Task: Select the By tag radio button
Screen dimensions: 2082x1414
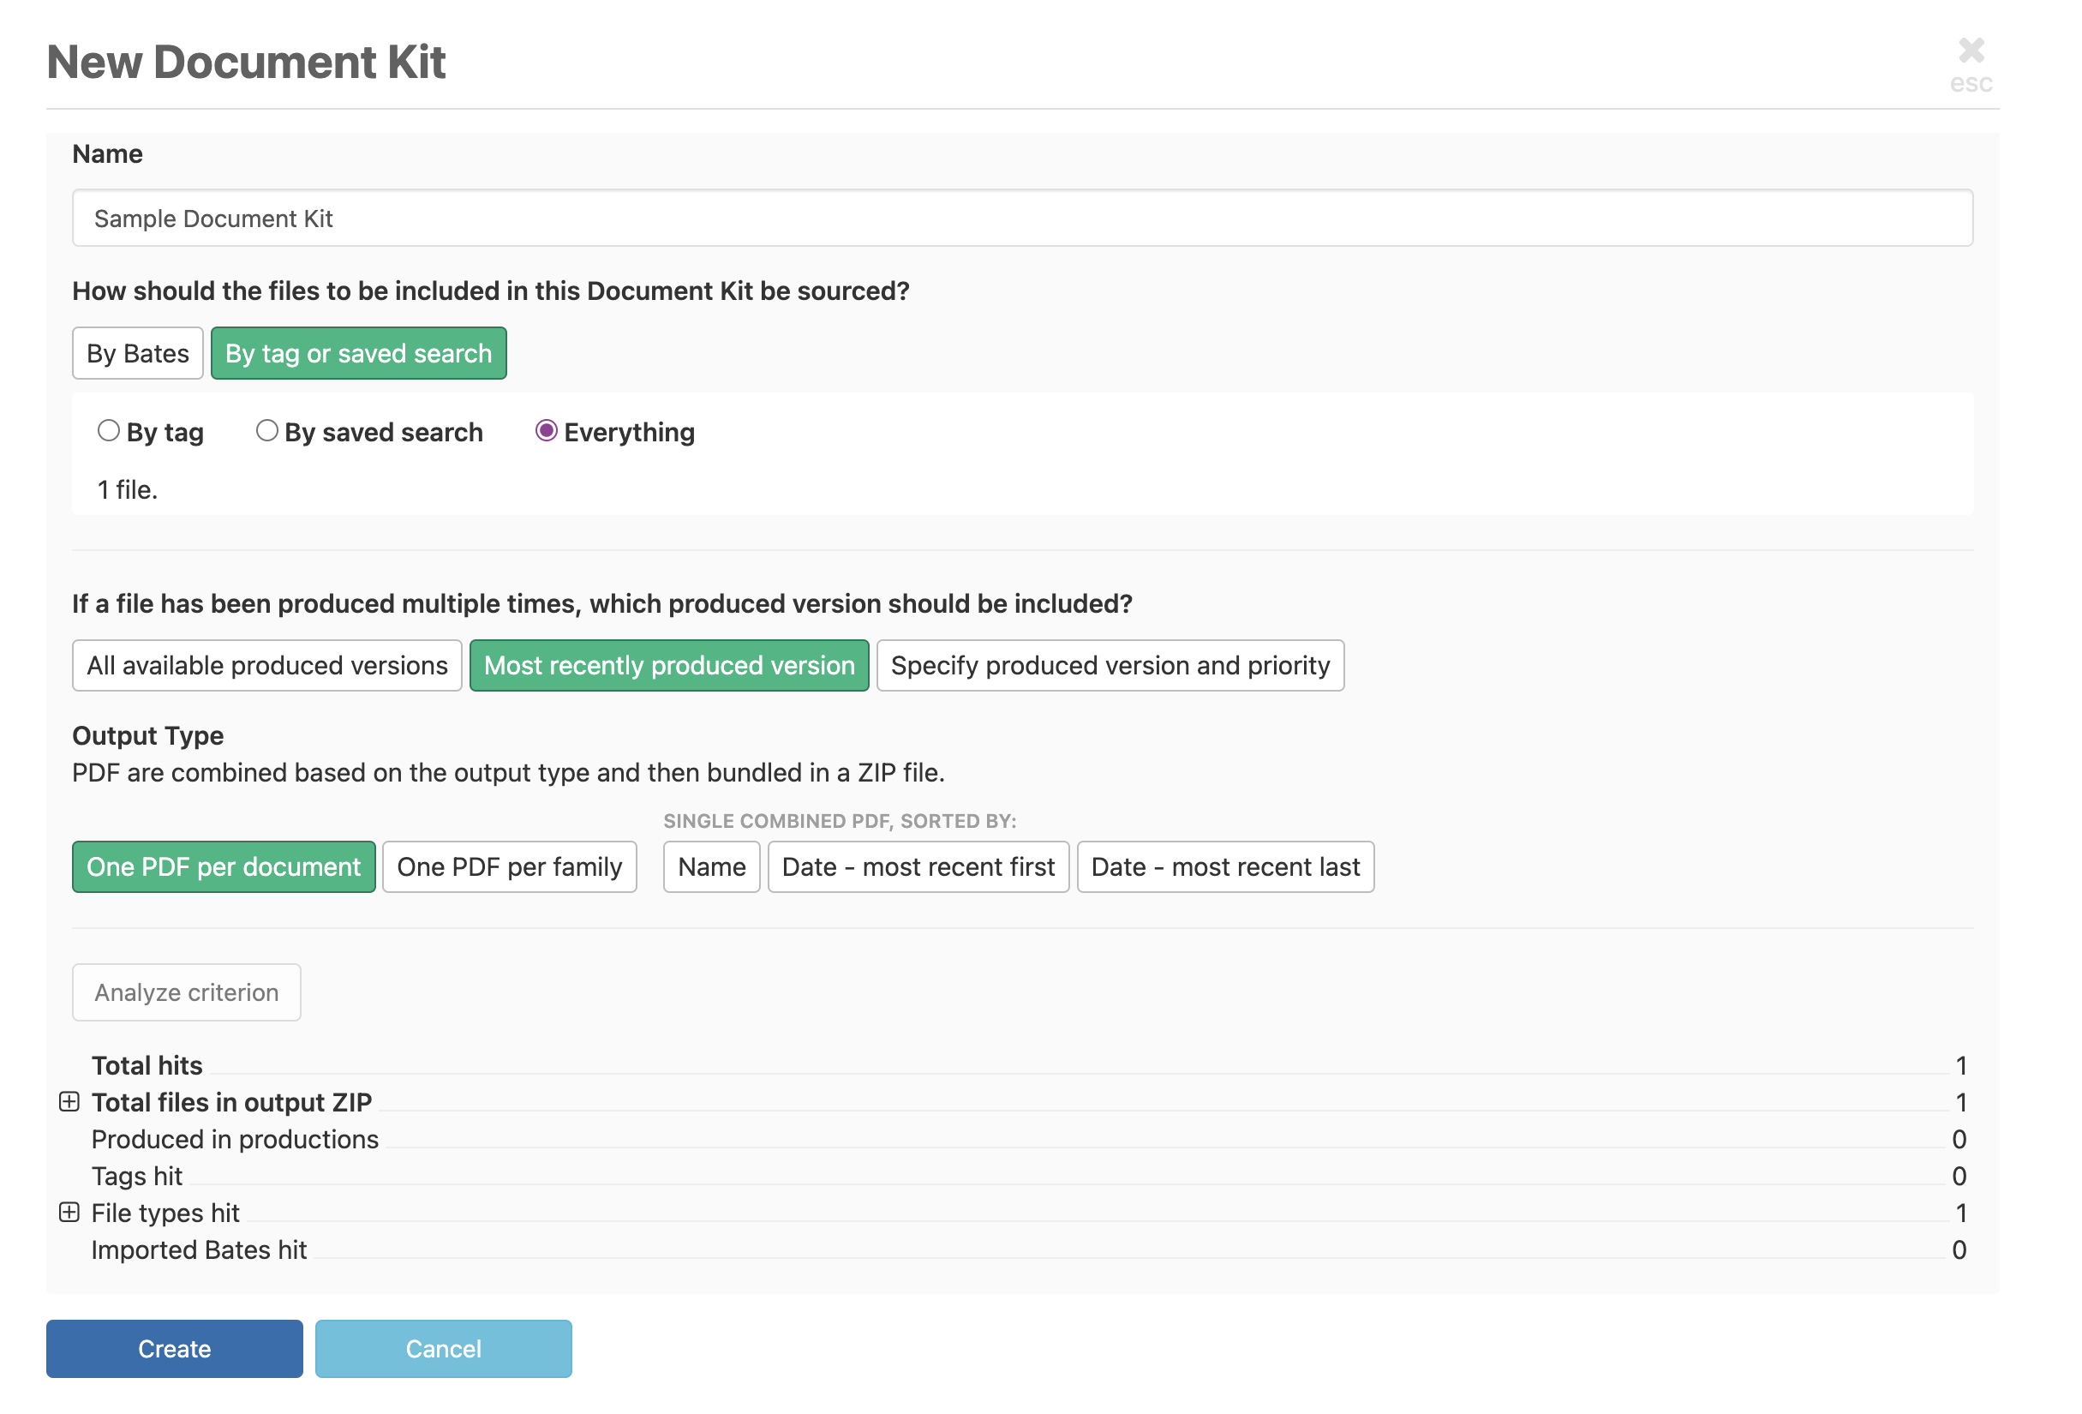Action: tap(109, 431)
